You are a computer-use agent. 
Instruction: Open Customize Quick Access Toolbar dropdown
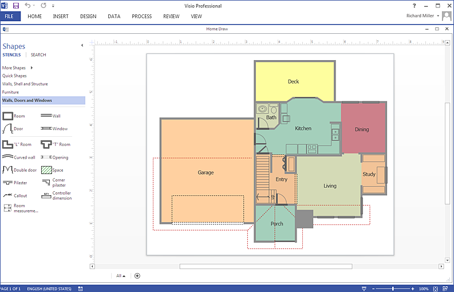[x=53, y=6]
